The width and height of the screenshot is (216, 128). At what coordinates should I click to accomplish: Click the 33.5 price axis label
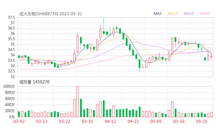[11, 61]
